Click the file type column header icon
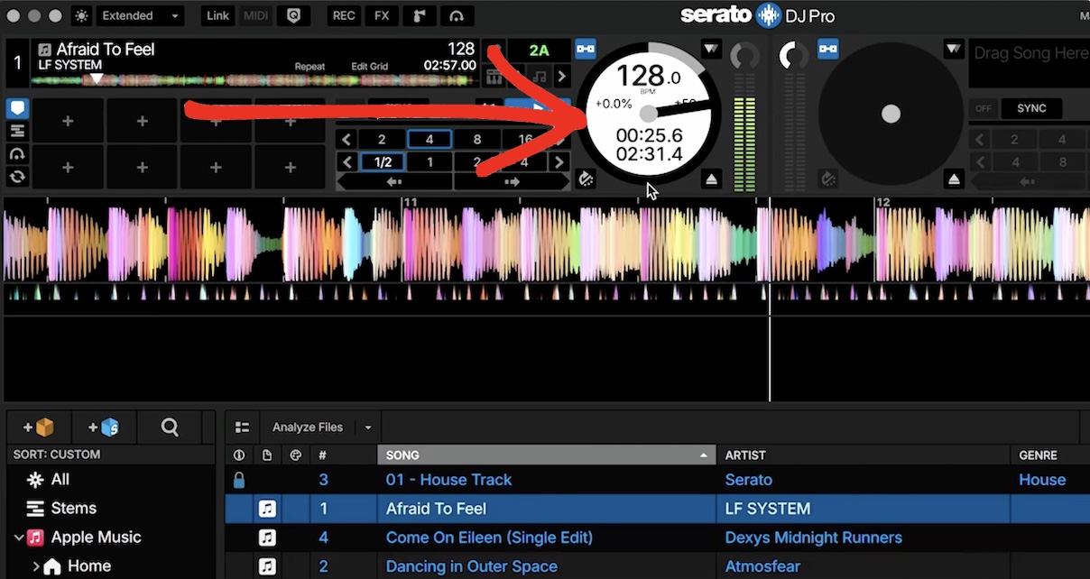The image size is (1090, 579). [267, 455]
